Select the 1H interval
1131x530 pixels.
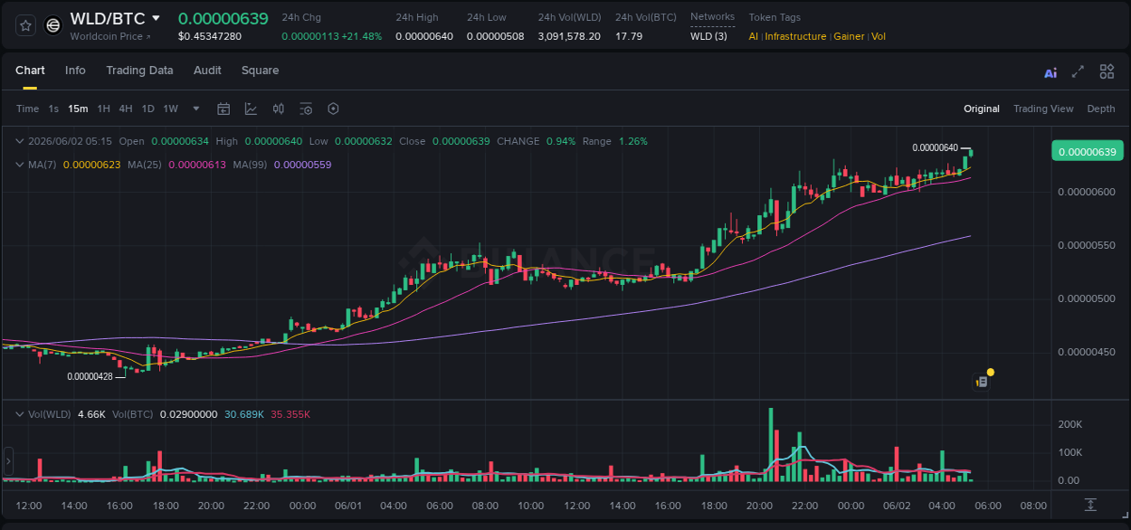tap(103, 109)
